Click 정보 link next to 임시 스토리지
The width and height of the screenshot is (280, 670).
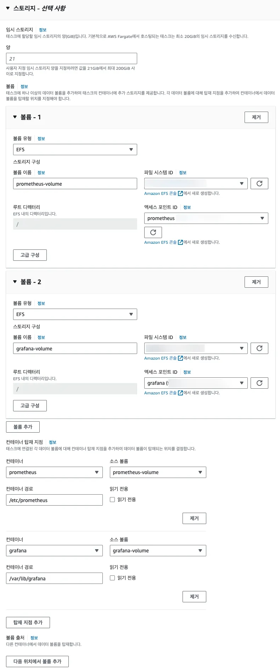click(43, 30)
